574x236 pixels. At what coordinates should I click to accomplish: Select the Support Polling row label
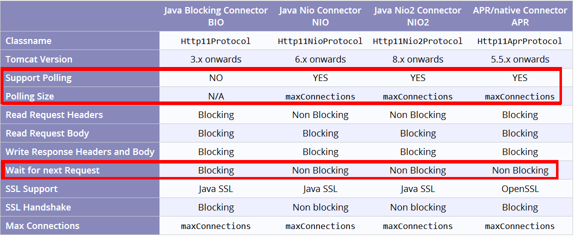pos(38,78)
